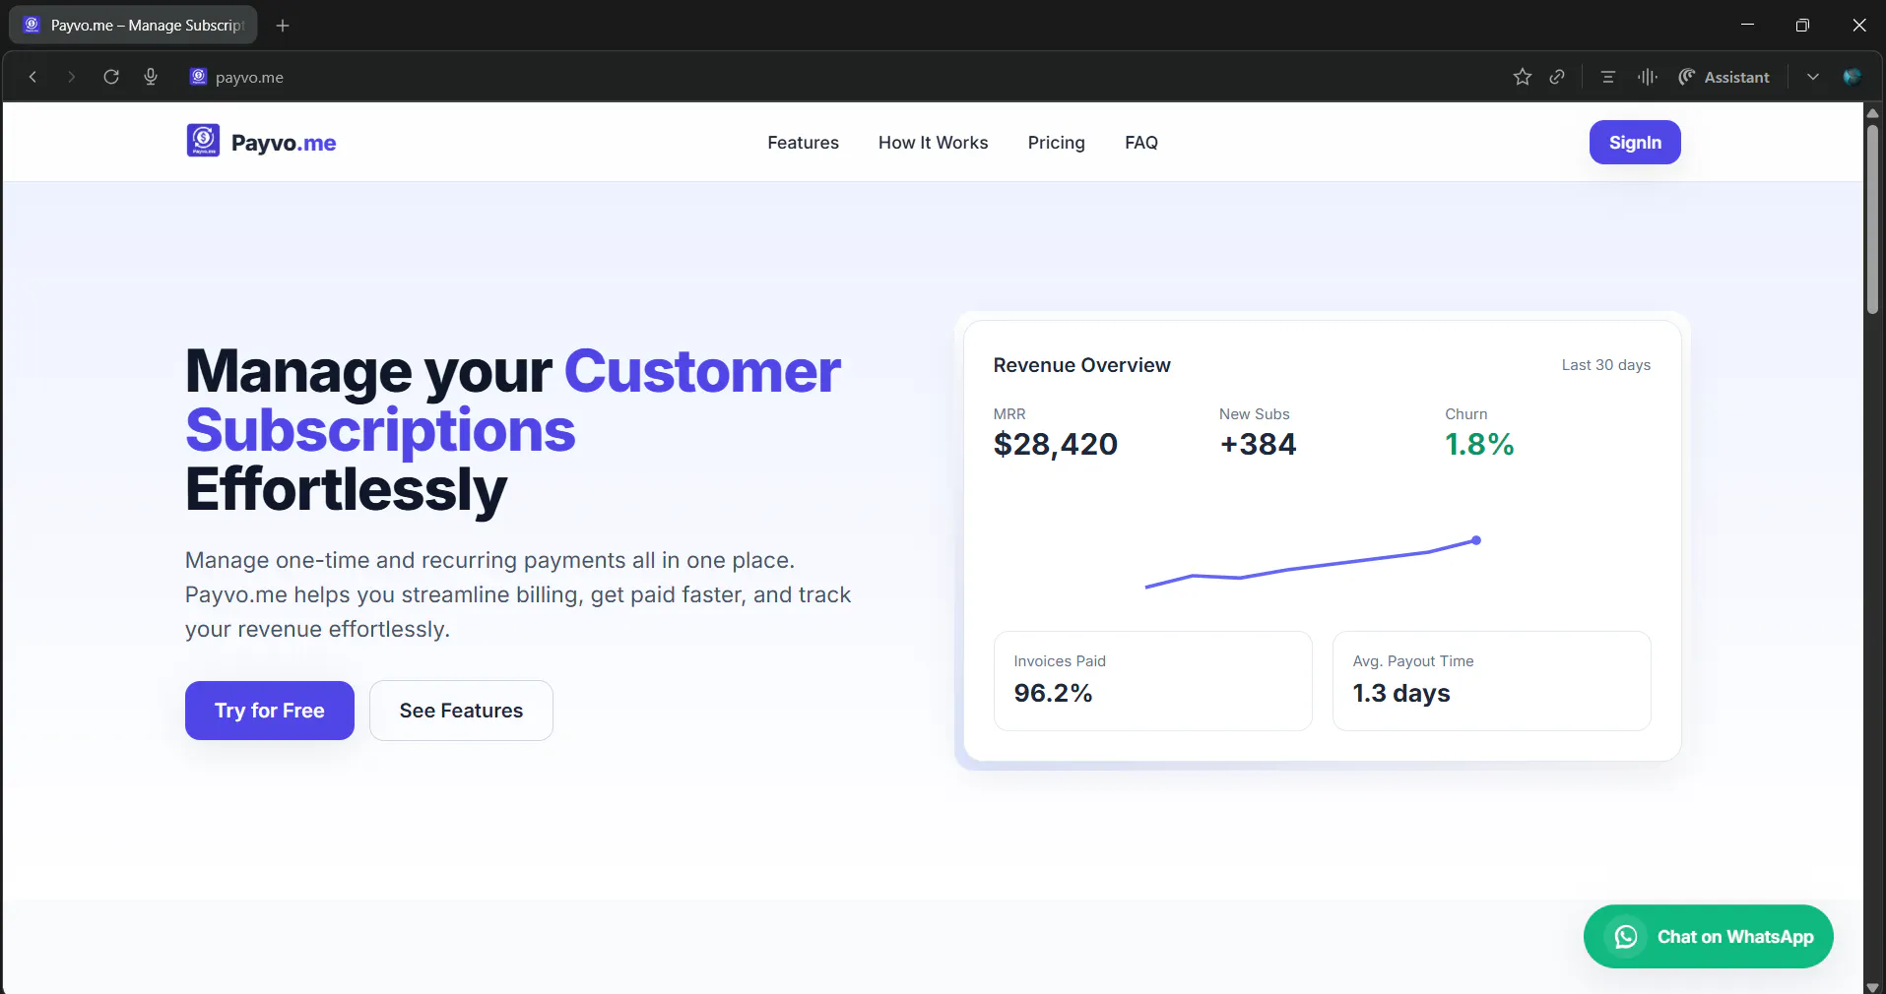Viewport: 1886px width, 994px height.
Task: Select the Payvo.me – Manage Subscriptions tab
Action: [133, 26]
